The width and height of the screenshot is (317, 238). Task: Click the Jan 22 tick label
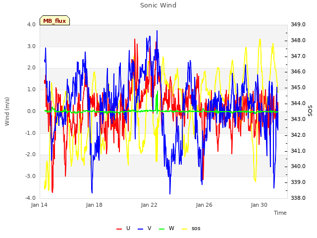click(x=149, y=205)
